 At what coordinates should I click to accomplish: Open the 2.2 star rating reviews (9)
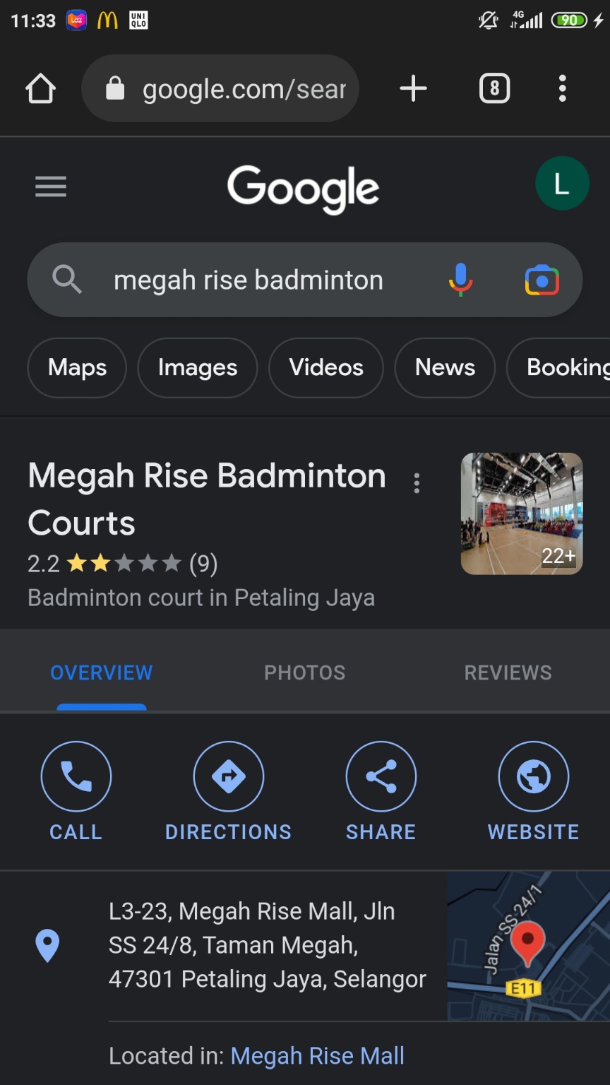(123, 563)
